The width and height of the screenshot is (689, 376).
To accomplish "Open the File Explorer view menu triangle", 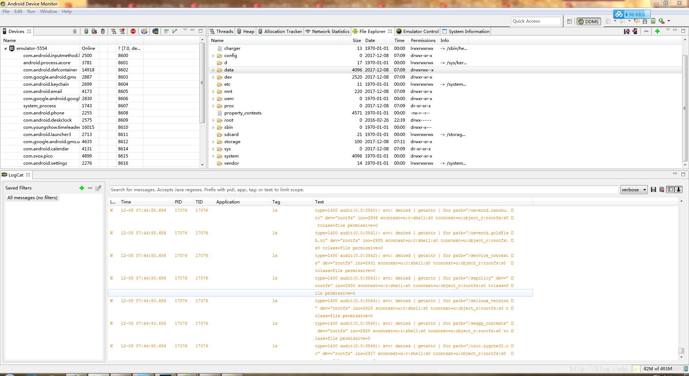I will (x=668, y=30).
